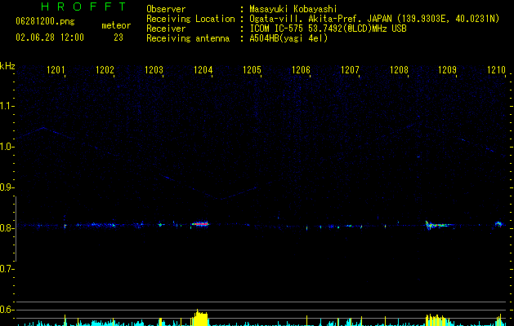Click the 1207 time marker
Screen dimensions: 514x326
click(350, 70)
